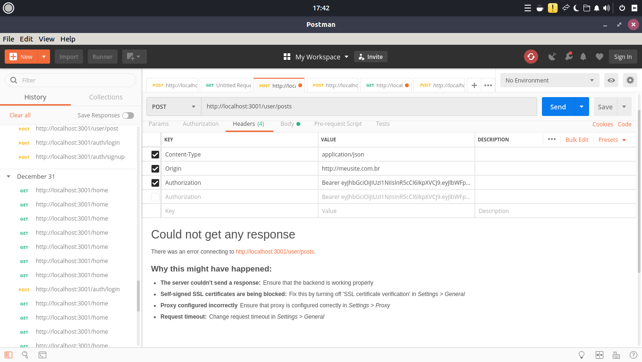Switch to the Body tab
Image resolution: width=642 pixels, height=362 pixels.
(x=290, y=124)
